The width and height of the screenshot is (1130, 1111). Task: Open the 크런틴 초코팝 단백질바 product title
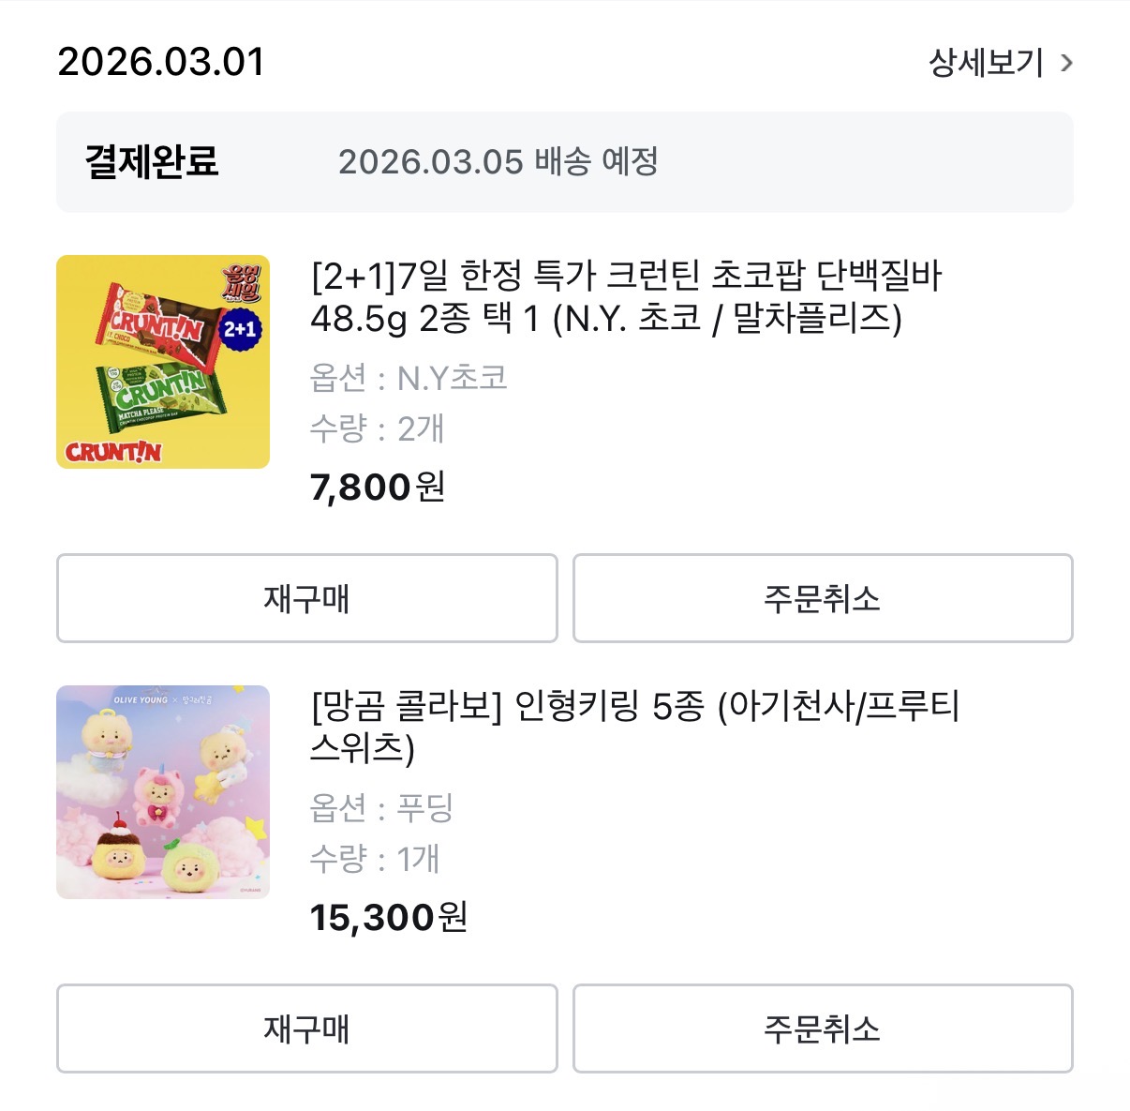tap(625, 296)
